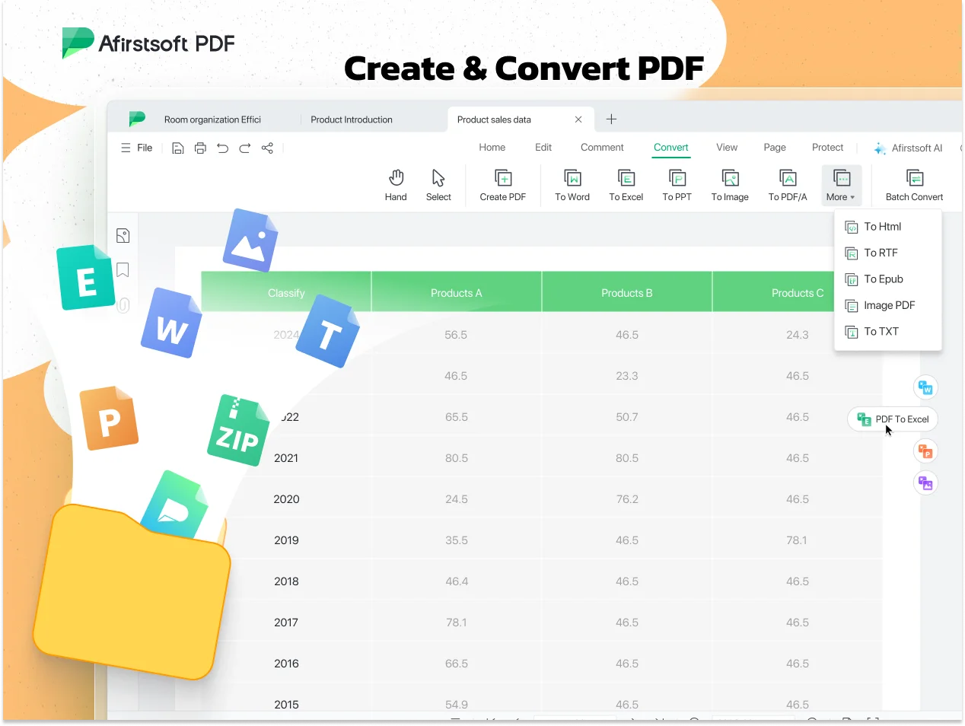
Task: Open the bookmarks sidebar panel
Action: [123, 270]
